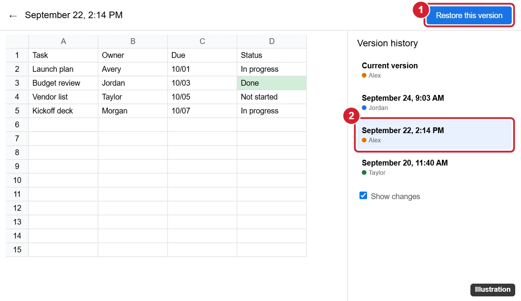The width and height of the screenshot is (521, 301).
Task: Click the 10/03 due date cell
Action: (x=202, y=83)
